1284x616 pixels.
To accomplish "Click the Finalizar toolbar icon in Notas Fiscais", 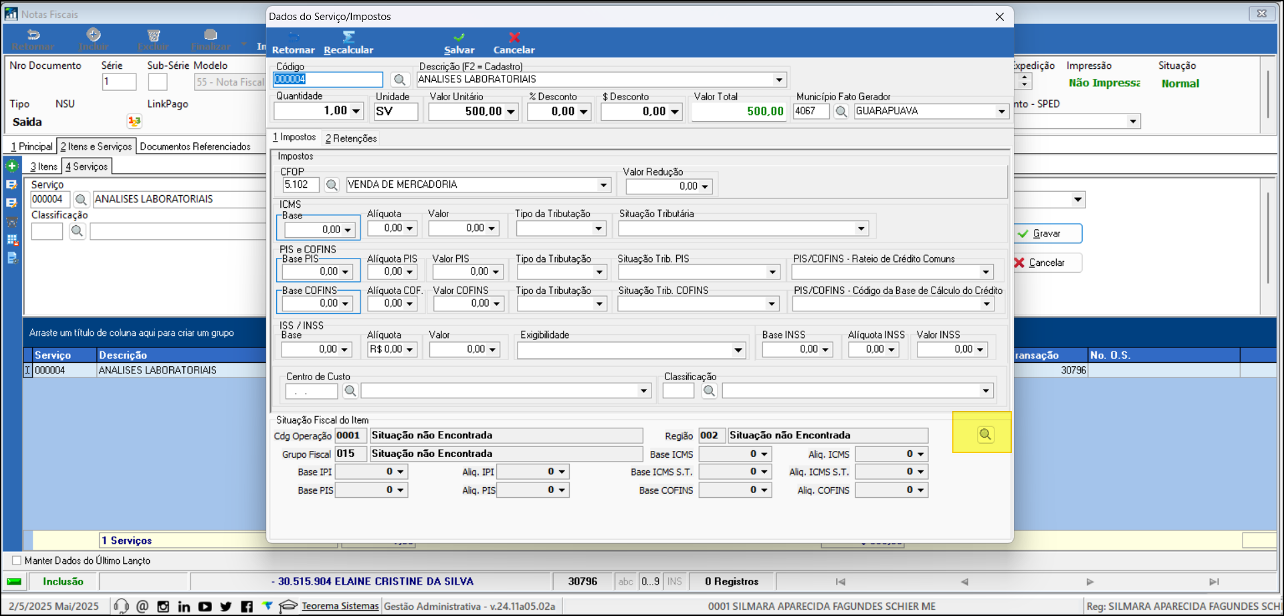I will pyautogui.click(x=211, y=35).
